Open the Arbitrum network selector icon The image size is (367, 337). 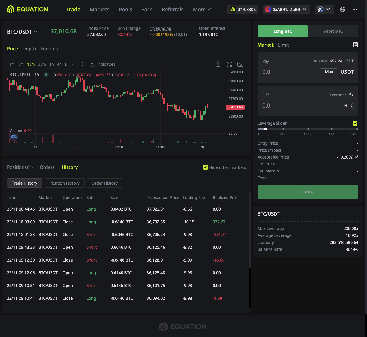tap(320, 9)
